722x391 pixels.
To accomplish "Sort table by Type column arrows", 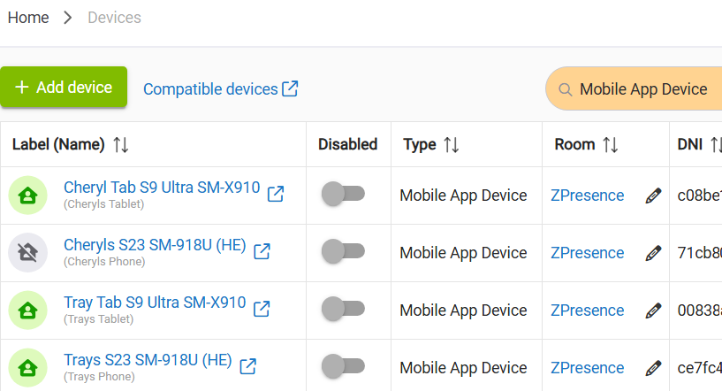I will tap(451, 145).
